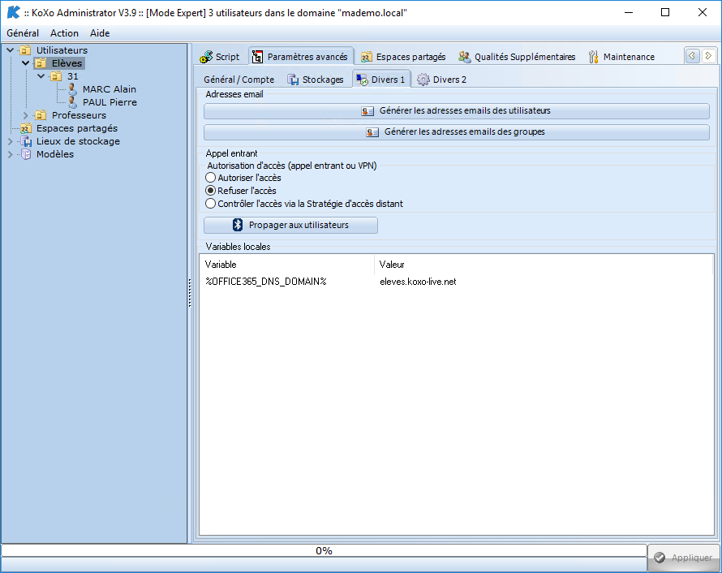Screen dimensions: 722x573
Task: Click the Script tab gear icon
Action: coord(206,57)
